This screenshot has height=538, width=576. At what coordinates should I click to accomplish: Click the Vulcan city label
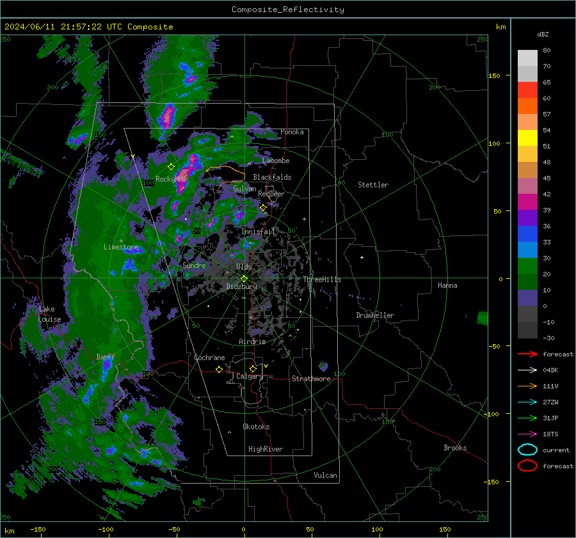click(x=325, y=475)
